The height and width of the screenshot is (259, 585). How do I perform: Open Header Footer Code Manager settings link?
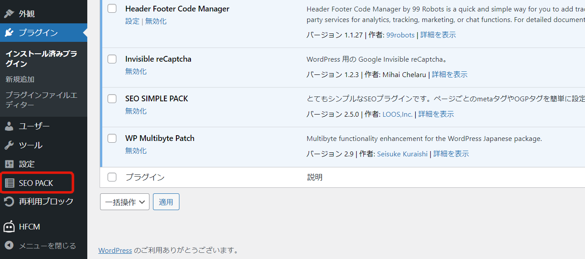[132, 21]
